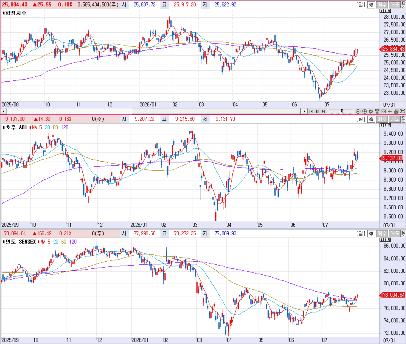
Task: Open chart environment gear in bottom toolbar
Action: 371,112
